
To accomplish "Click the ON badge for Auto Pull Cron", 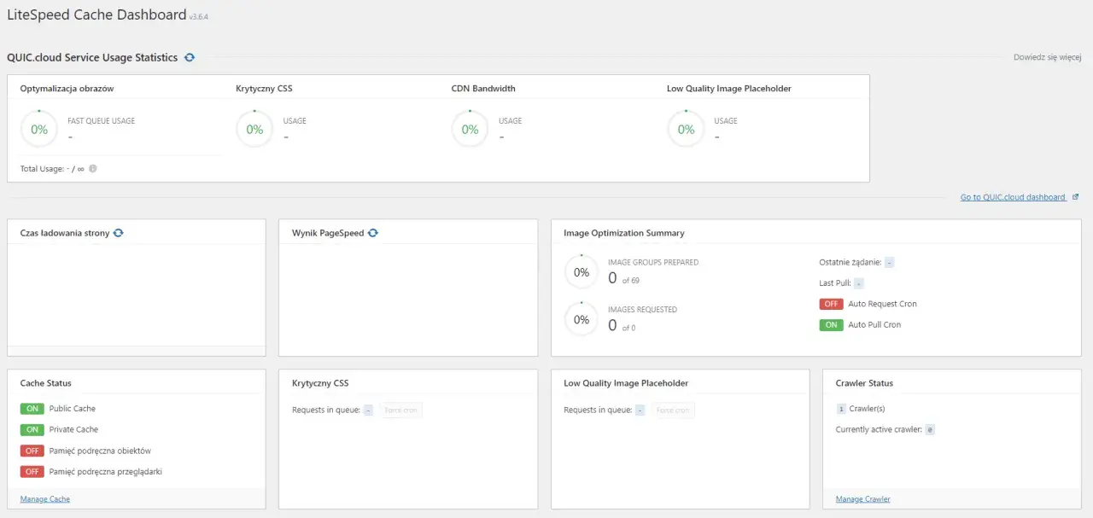I will coord(831,324).
